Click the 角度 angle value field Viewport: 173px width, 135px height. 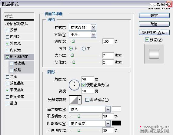88,79
